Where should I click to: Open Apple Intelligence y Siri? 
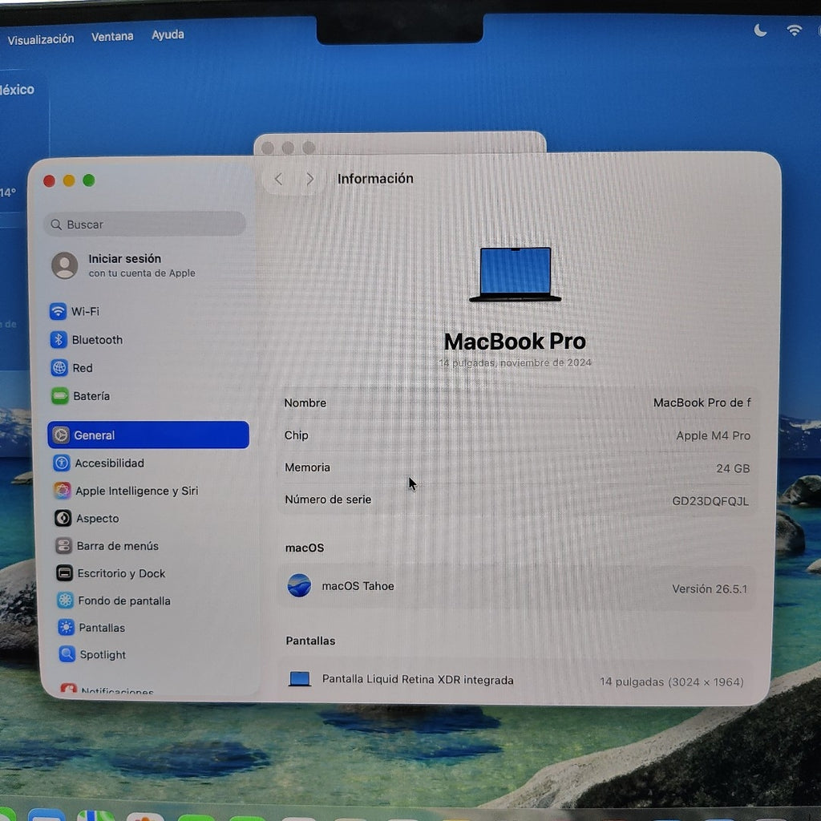(x=126, y=491)
